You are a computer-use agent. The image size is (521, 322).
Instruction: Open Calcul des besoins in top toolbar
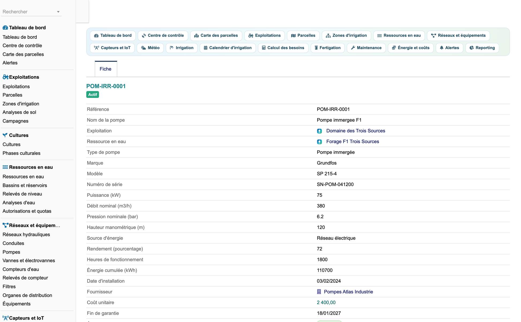point(283,48)
